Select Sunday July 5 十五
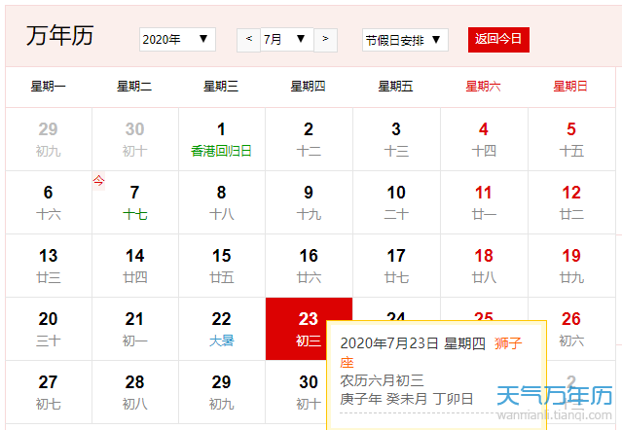Viewport: 622px width, 430px height. click(x=571, y=139)
